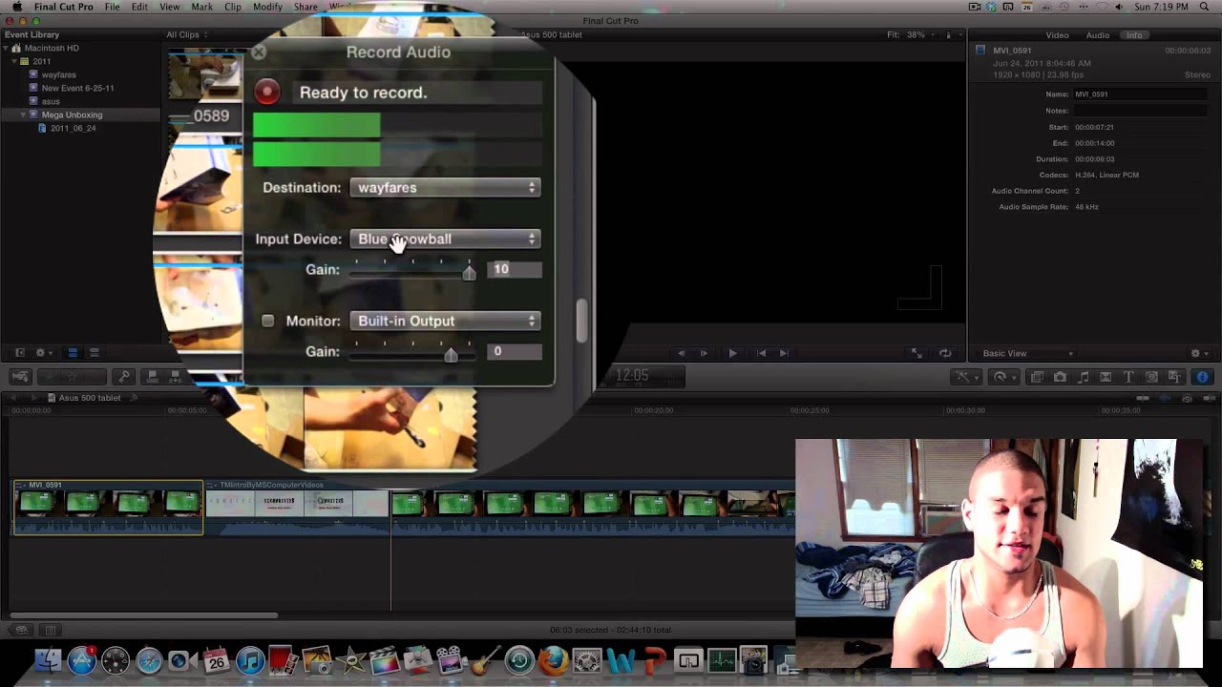Open the Photos browser camera icon
Viewport: 1222px width, 687px height.
click(1060, 377)
